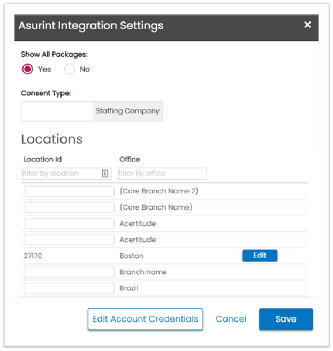The width and height of the screenshot is (333, 351).
Task: Click Location Id field for Core Branch Name 2
Action: tap(69, 191)
